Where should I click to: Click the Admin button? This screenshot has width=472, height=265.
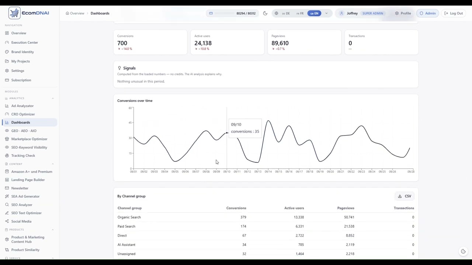click(427, 13)
